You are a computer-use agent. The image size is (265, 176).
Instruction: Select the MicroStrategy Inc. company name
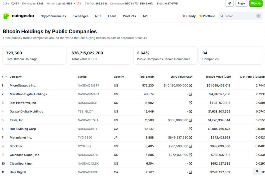23,85
